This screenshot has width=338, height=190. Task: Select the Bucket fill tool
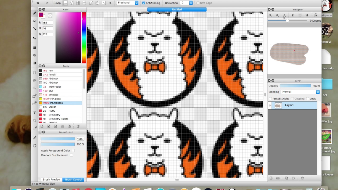[x=35, y=55]
